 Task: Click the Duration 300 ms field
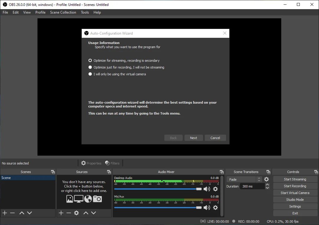[x=253, y=186]
